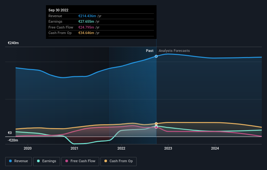
Task: Click the Sep 30 2022 tooltip date
Action: (59, 10)
